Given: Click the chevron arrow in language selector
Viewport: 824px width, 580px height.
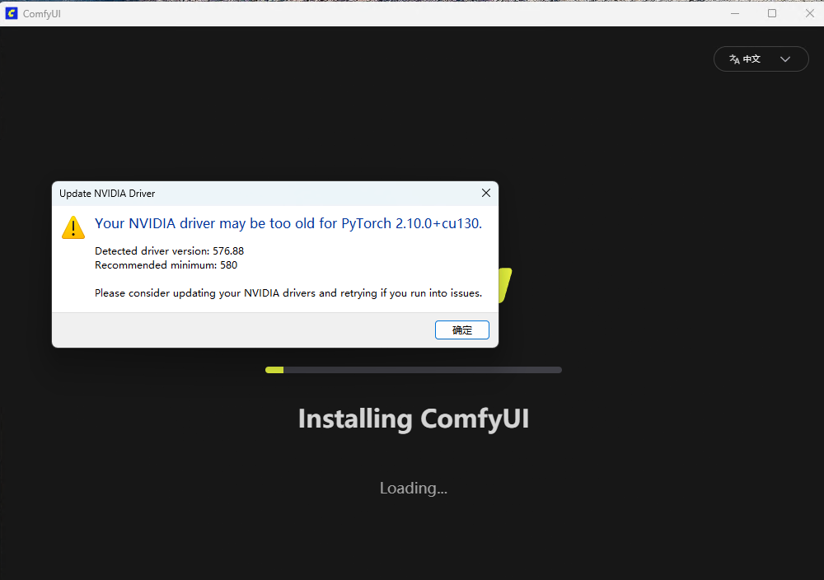Looking at the screenshot, I should (785, 59).
